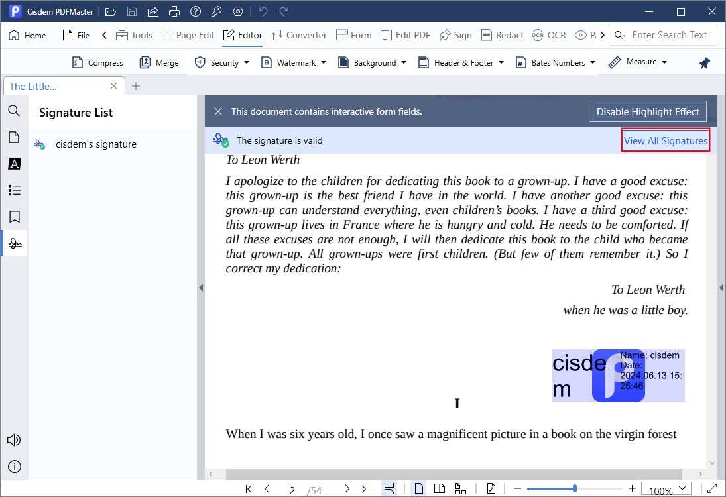Open the search panel in sidebar
This screenshot has width=726, height=497.
click(15, 111)
